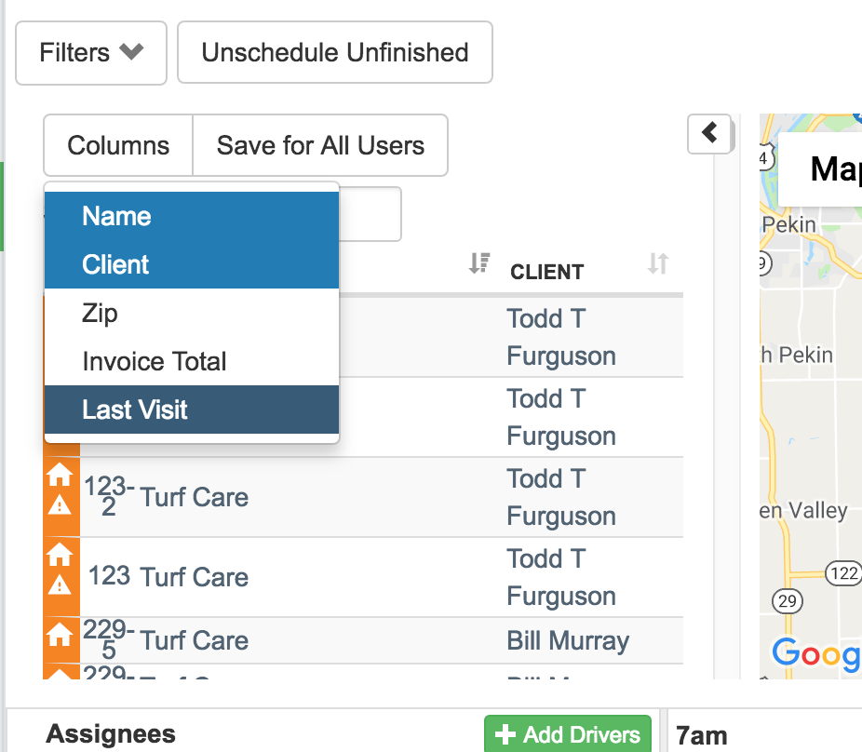The width and height of the screenshot is (862, 752).
Task: Open the Filters dropdown
Action: pyautogui.click(x=91, y=53)
